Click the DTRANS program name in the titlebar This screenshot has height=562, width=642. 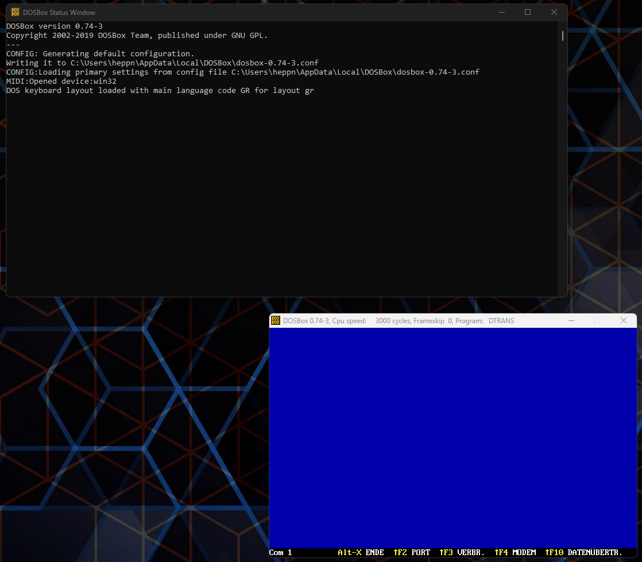(501, 320)
